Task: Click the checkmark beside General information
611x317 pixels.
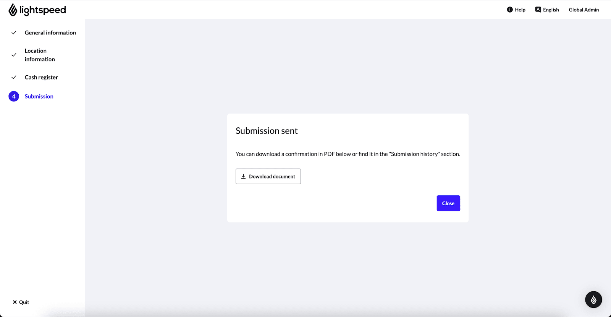Action: coord(14,33)
